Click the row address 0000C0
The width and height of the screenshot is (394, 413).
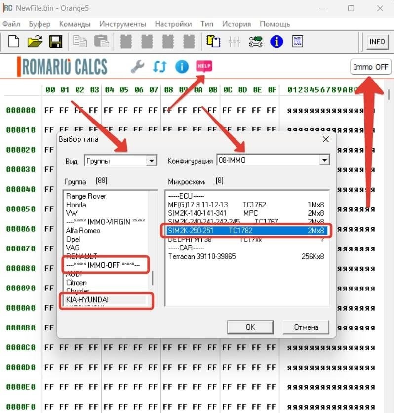click(21, 347)
